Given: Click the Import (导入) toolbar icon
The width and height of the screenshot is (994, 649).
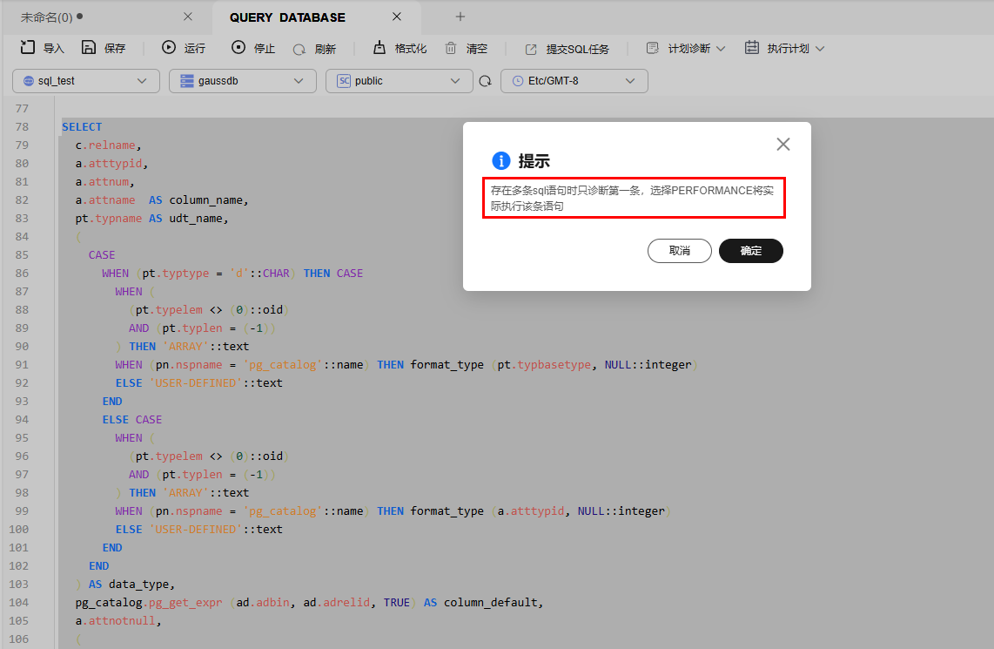Looking at the screenshot, I should (x=28, y=48).
